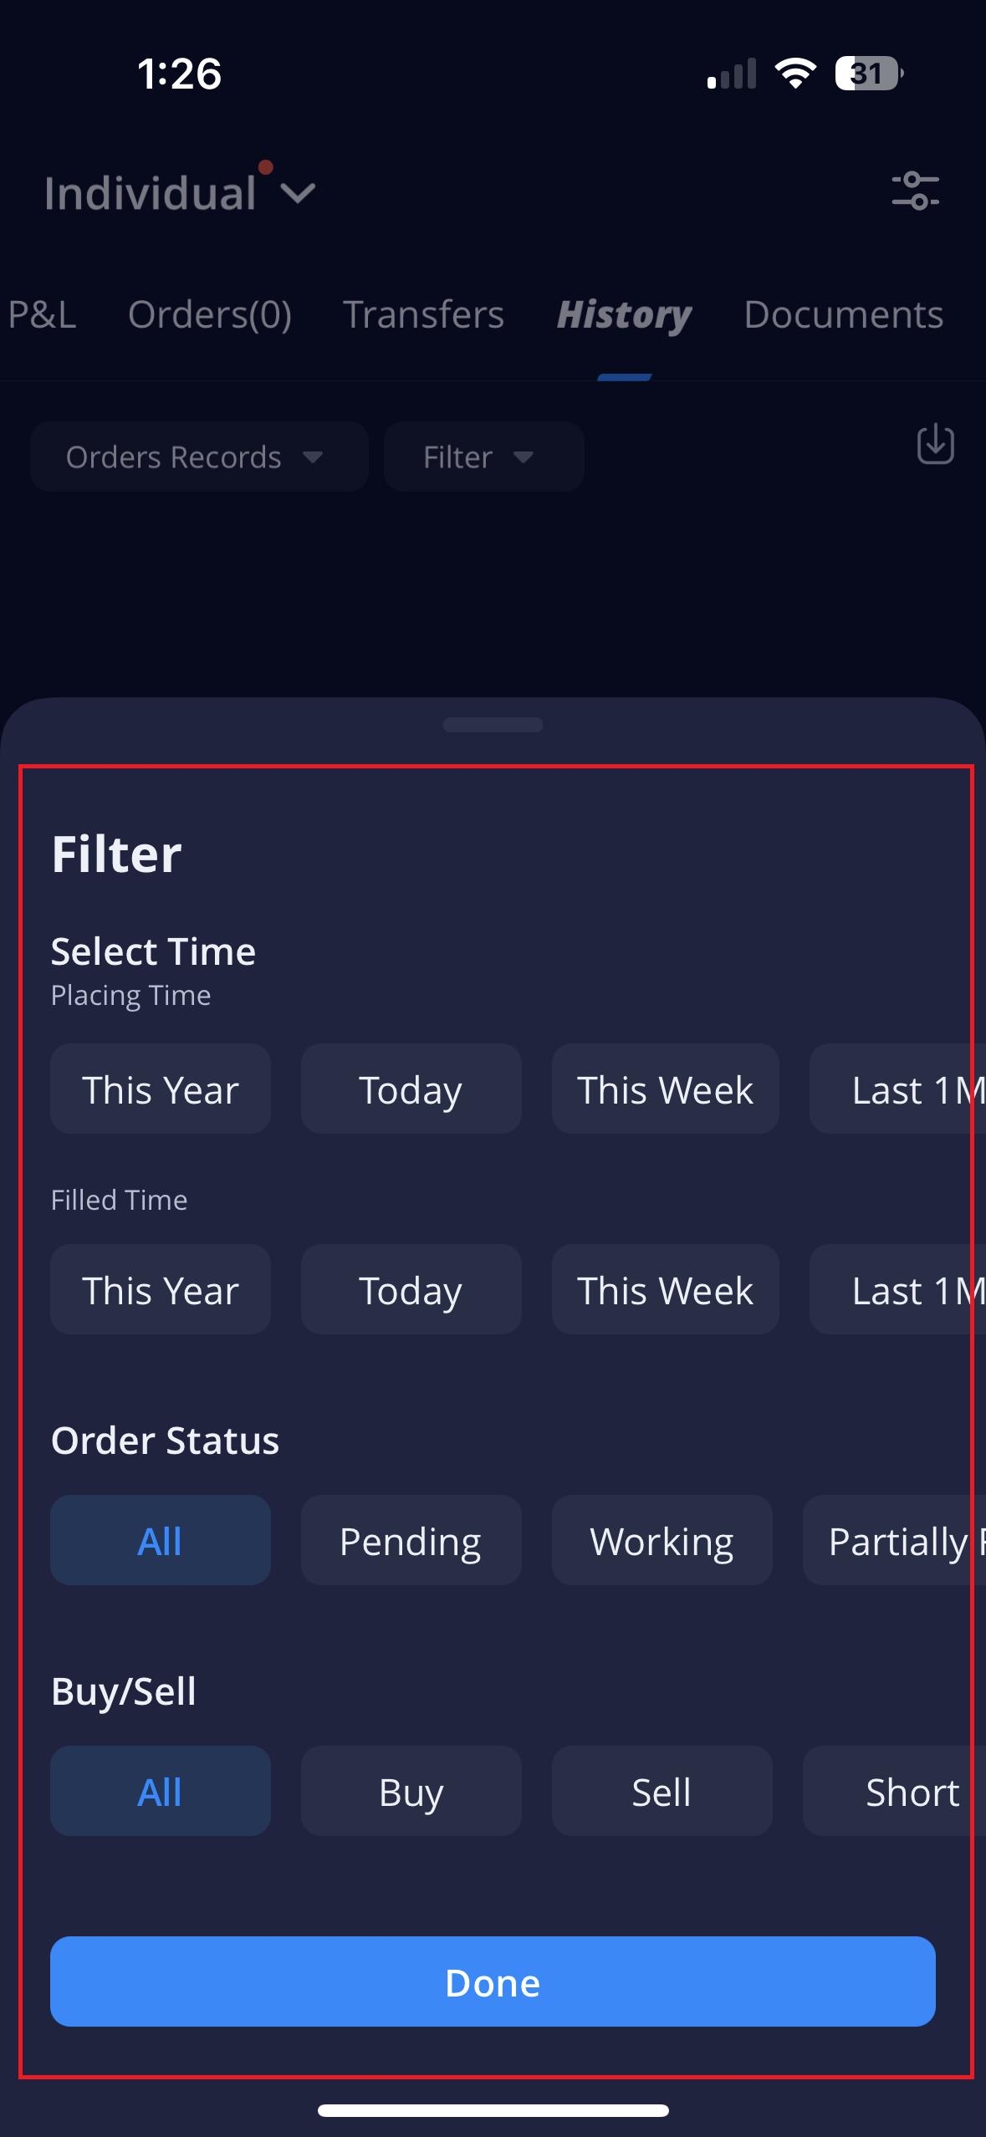Select Today under Filled Time
This screenshot has height=2137, width=986.
411,1290
